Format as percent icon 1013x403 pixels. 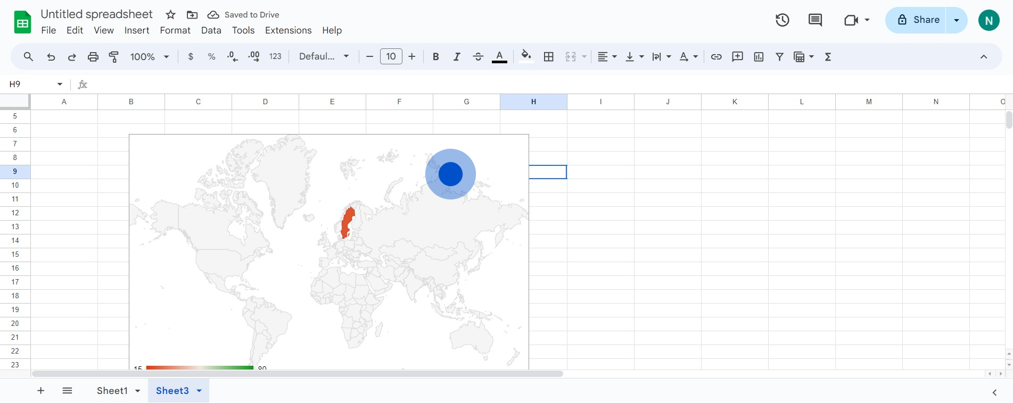(211, 56)
